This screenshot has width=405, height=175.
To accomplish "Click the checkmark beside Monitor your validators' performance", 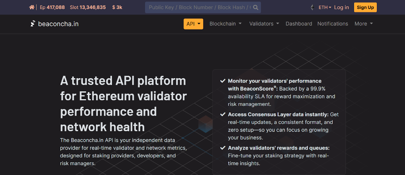I will [x=222, y=81].
